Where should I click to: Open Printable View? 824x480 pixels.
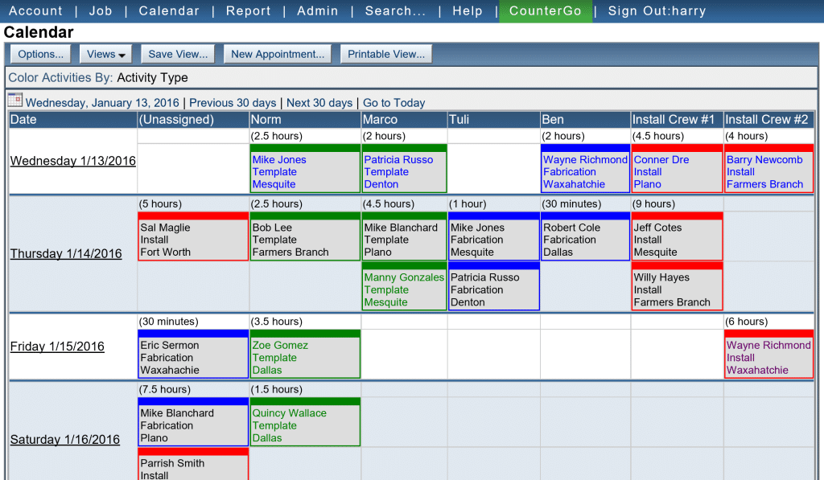coord(386,53)
